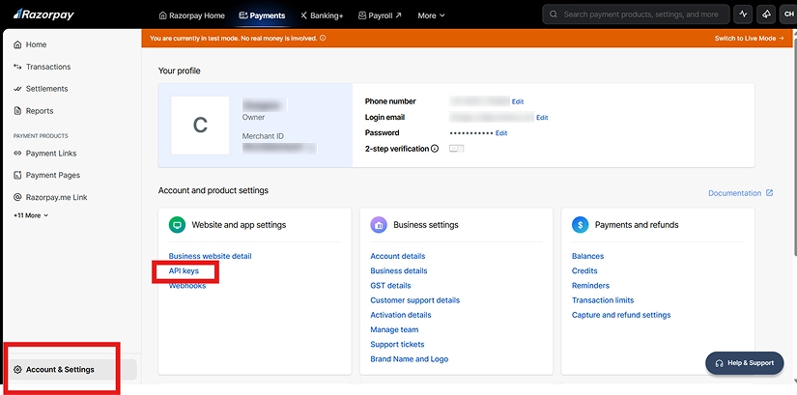
Task: Open Balances
Action: tap(587, 256)
